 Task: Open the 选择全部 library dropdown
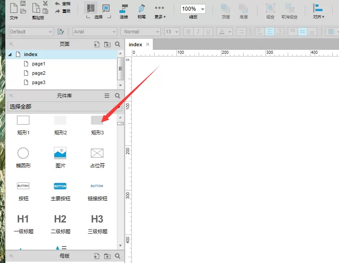(x=65, y=106)
